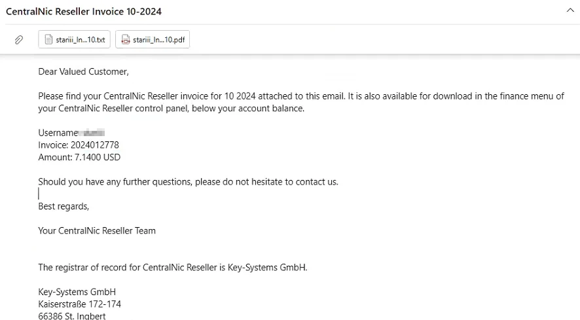580x320 pixels.
Task: Click 'Your CentralNic Reseller Team' signature
Action: coord(97,230)
